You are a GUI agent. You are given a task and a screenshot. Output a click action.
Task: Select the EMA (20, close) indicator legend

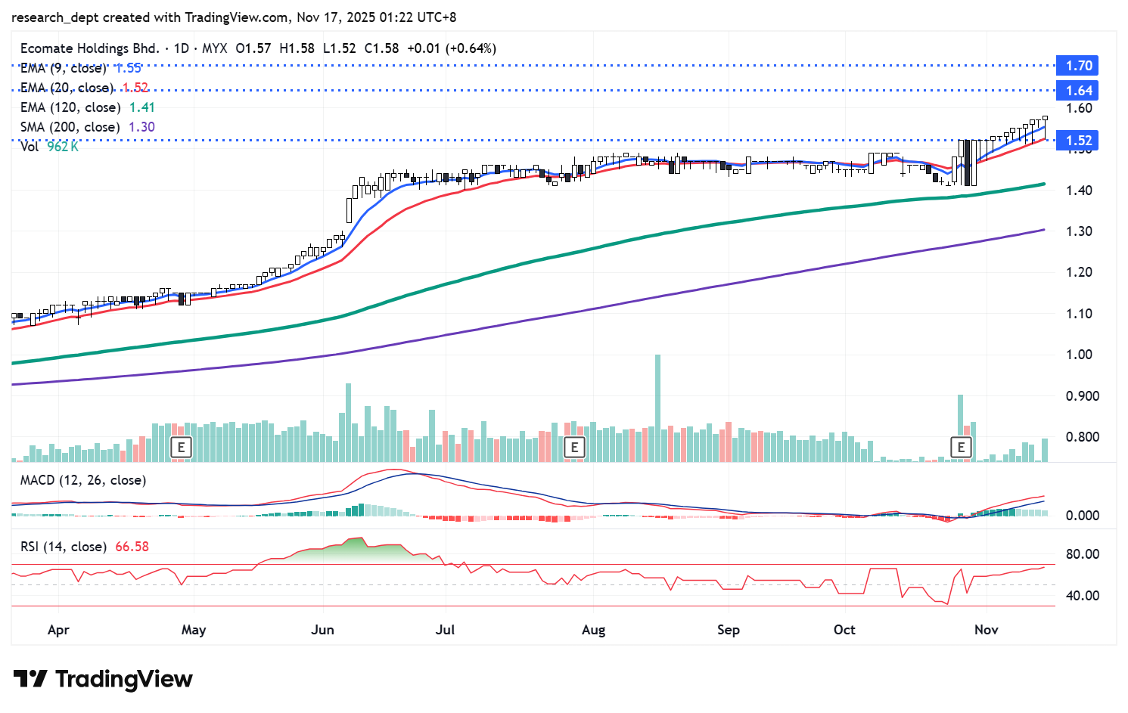coord(67,88)
